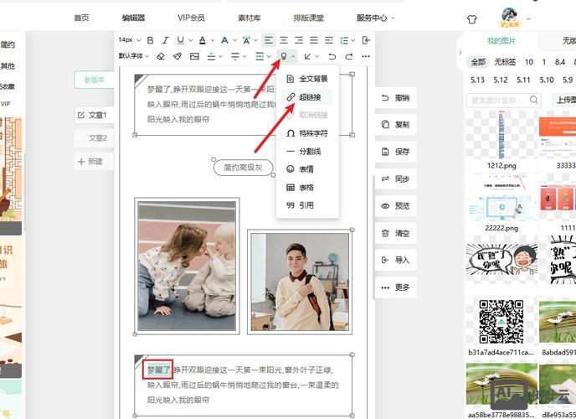The height and width of the screenshot is (419, 576).
Task: Click the redo arrow in toolbar
Action: point(348,56)
